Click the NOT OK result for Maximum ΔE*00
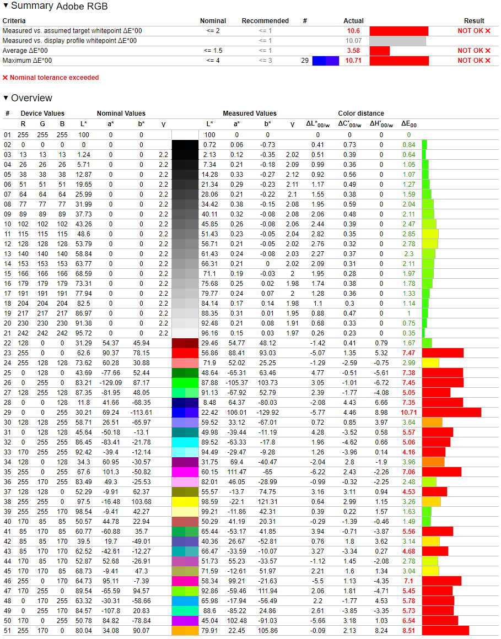The height and width of the screenshot is (639, 501). 473,60
